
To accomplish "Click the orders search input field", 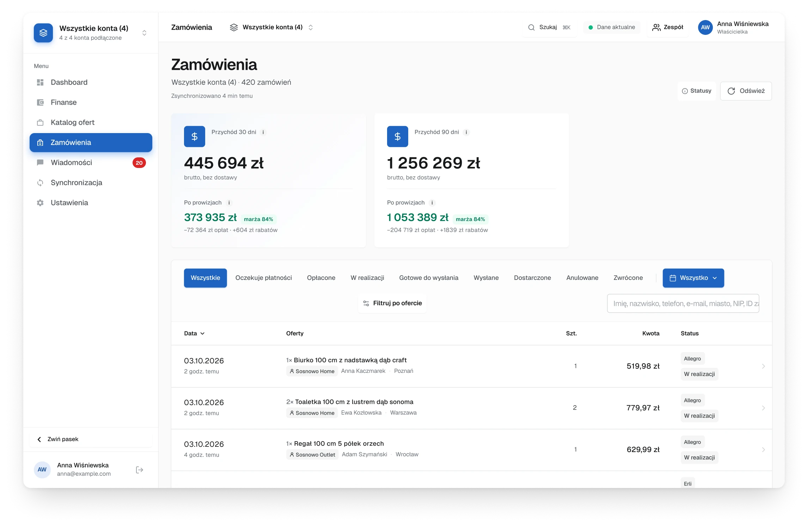I will [x=683, y=303].
